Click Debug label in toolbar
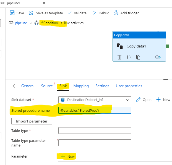Screen dimensions: 172x165 point(104,13)
